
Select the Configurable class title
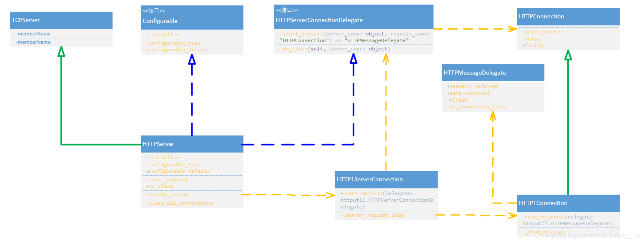click(160, 21)
